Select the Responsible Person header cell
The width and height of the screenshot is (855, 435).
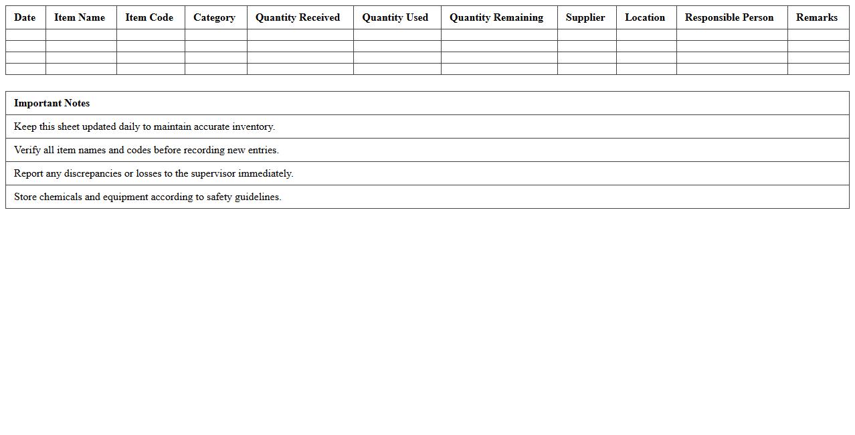point(729,17)
